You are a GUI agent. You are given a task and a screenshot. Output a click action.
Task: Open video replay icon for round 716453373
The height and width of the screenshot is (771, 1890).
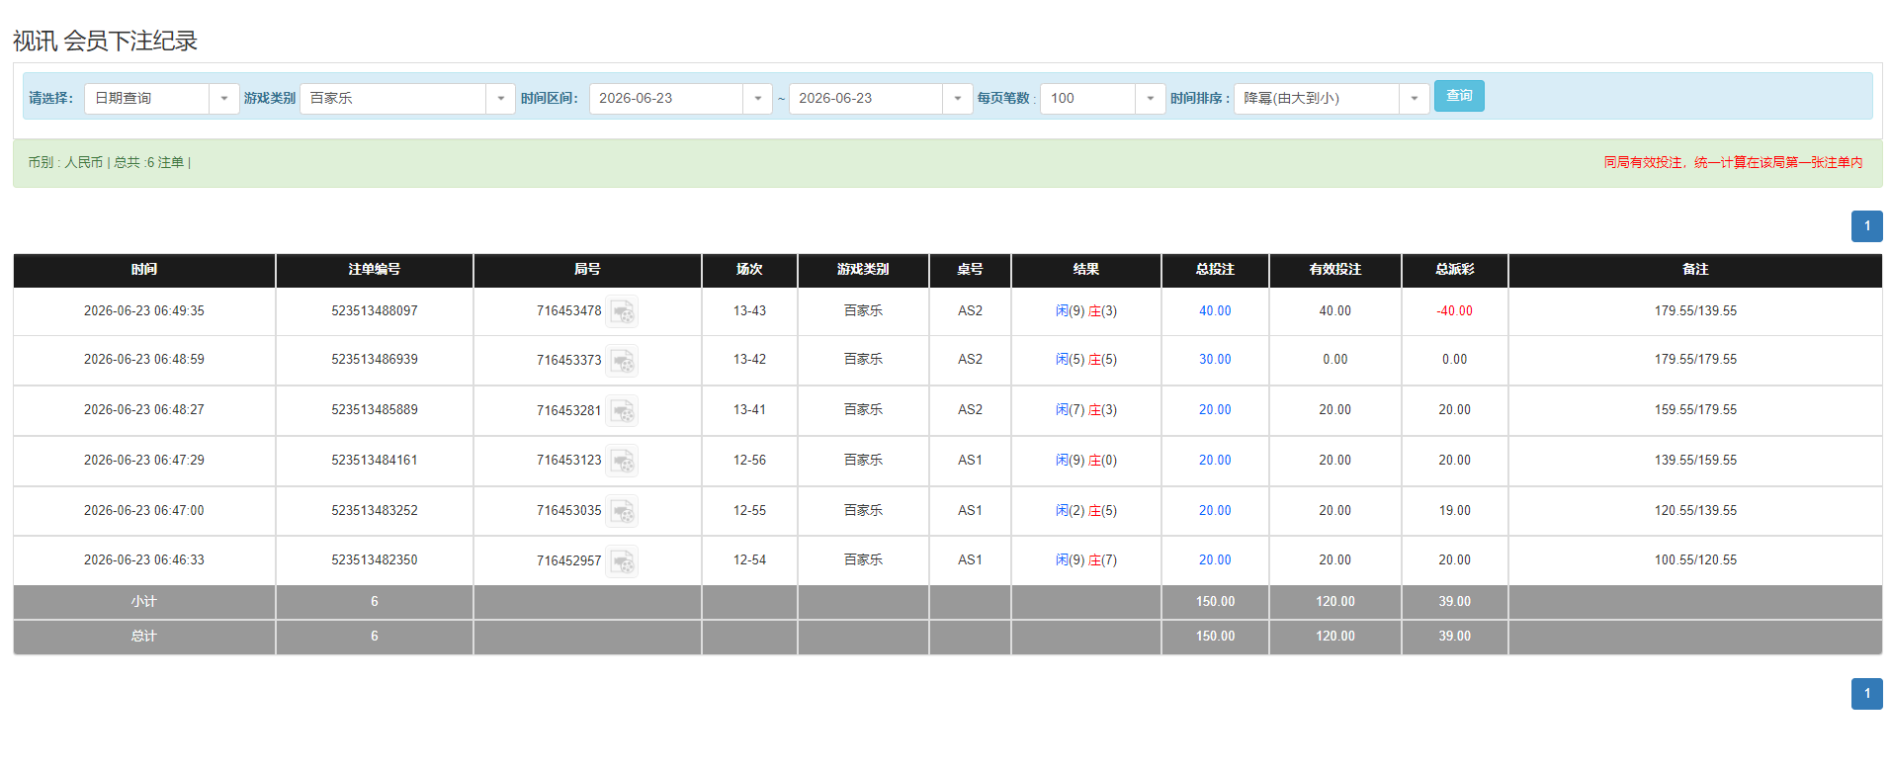(622, 361)
